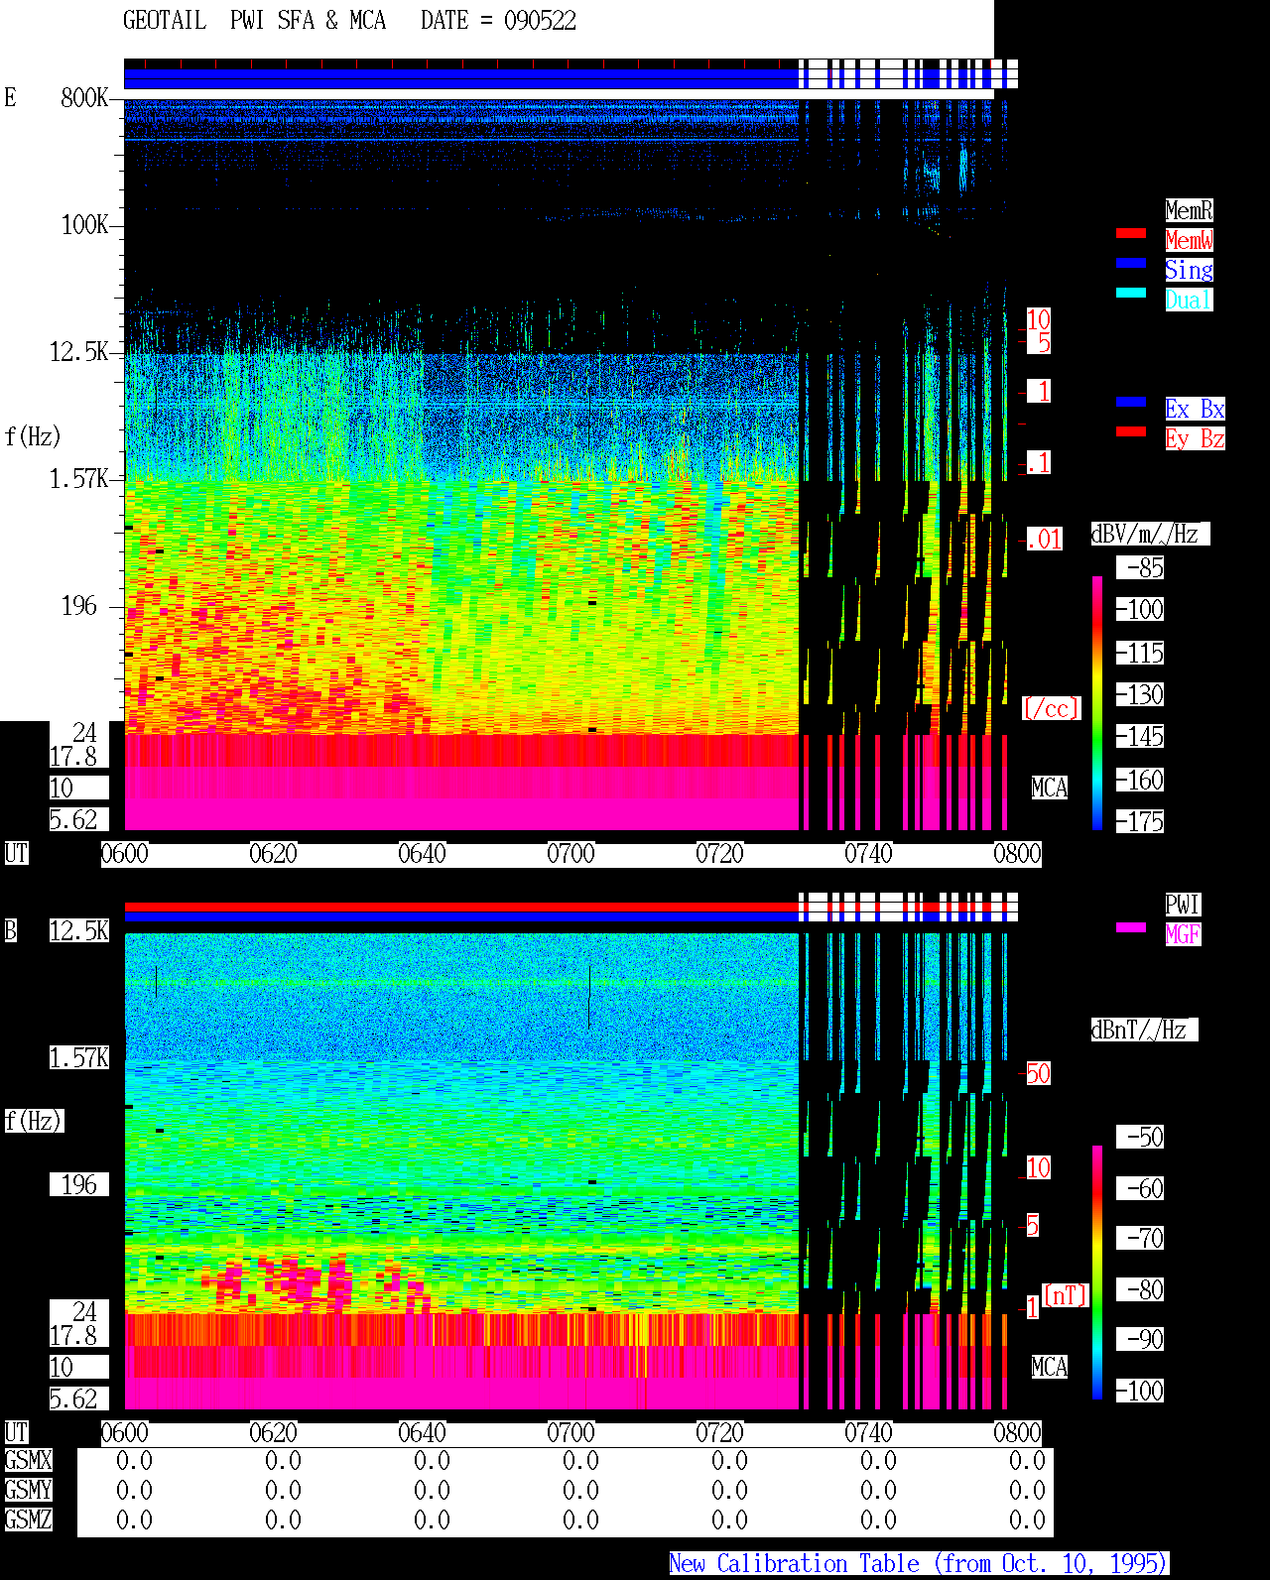Select the MemW legend label
Viewport: 1270px width, 1580px height.
(x=1189, y=240)
